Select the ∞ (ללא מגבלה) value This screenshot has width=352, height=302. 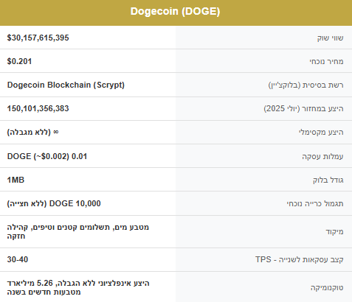coord(32,132)
